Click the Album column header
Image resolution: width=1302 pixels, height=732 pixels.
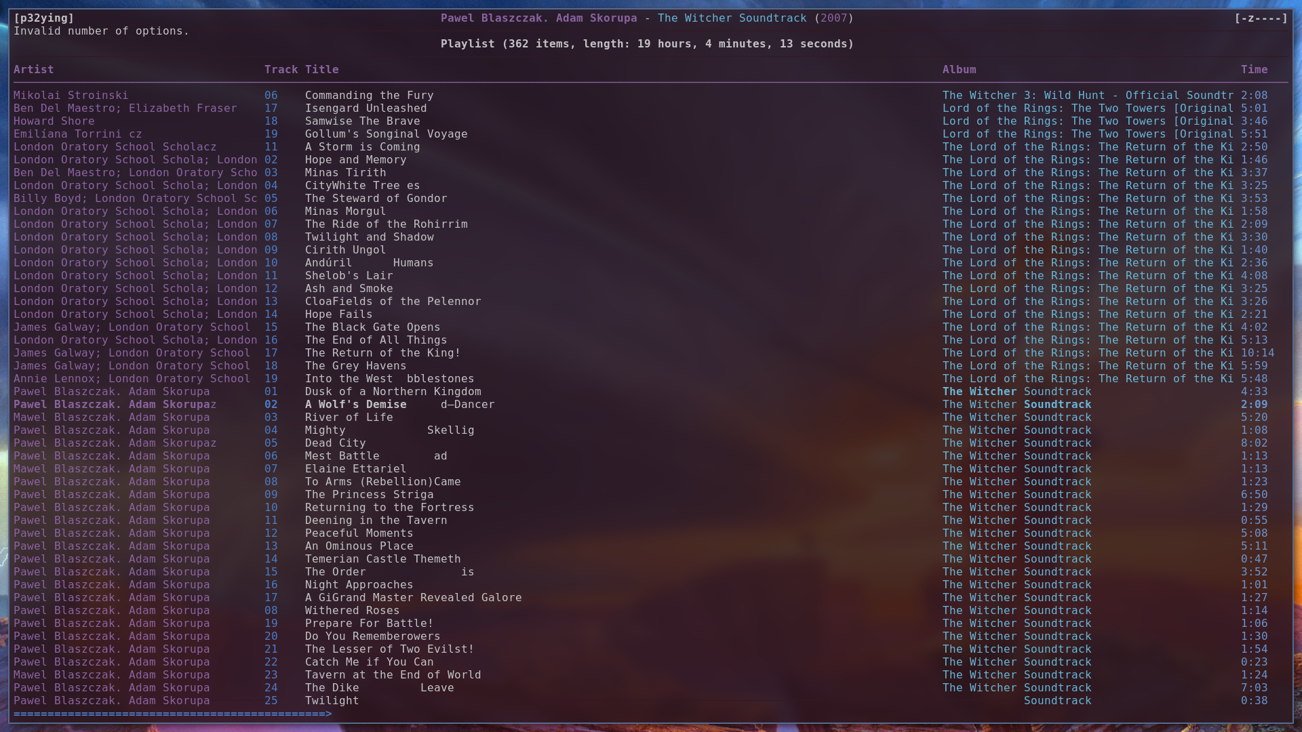coord(959,69)
